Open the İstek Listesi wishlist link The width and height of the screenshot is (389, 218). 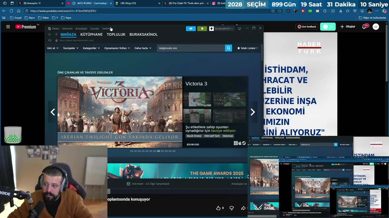pyautogui.click(x=247, y=48)
